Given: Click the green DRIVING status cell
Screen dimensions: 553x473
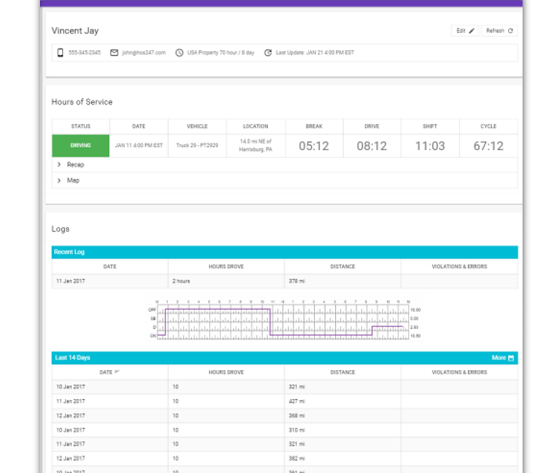Looking at the screenshot, I should pyautogui.click(x=81, y=146).
